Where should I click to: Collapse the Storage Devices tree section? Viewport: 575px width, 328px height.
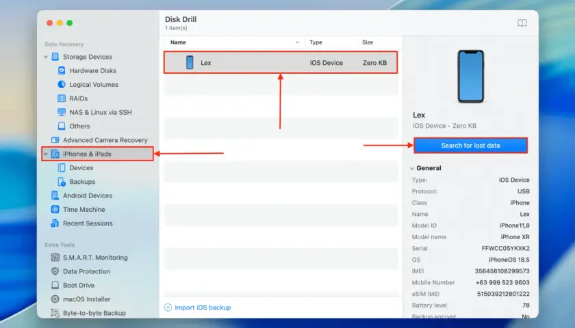click(x=46, y=57)
